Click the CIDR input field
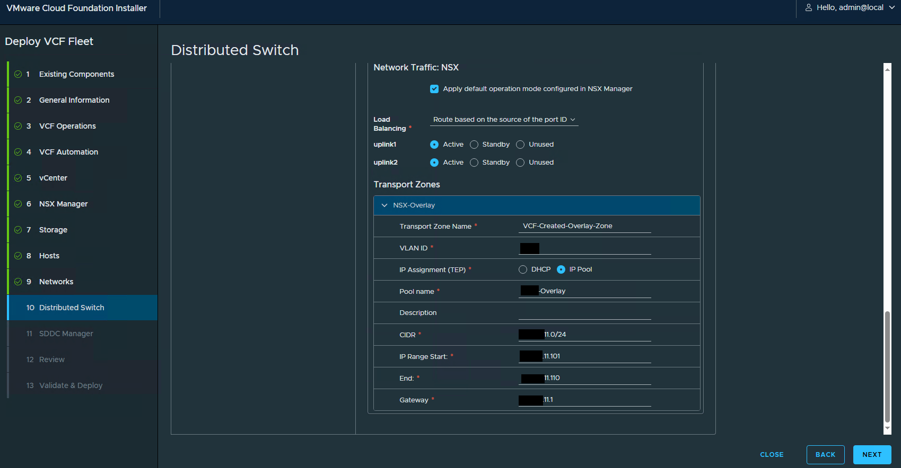 click(584, 335)
